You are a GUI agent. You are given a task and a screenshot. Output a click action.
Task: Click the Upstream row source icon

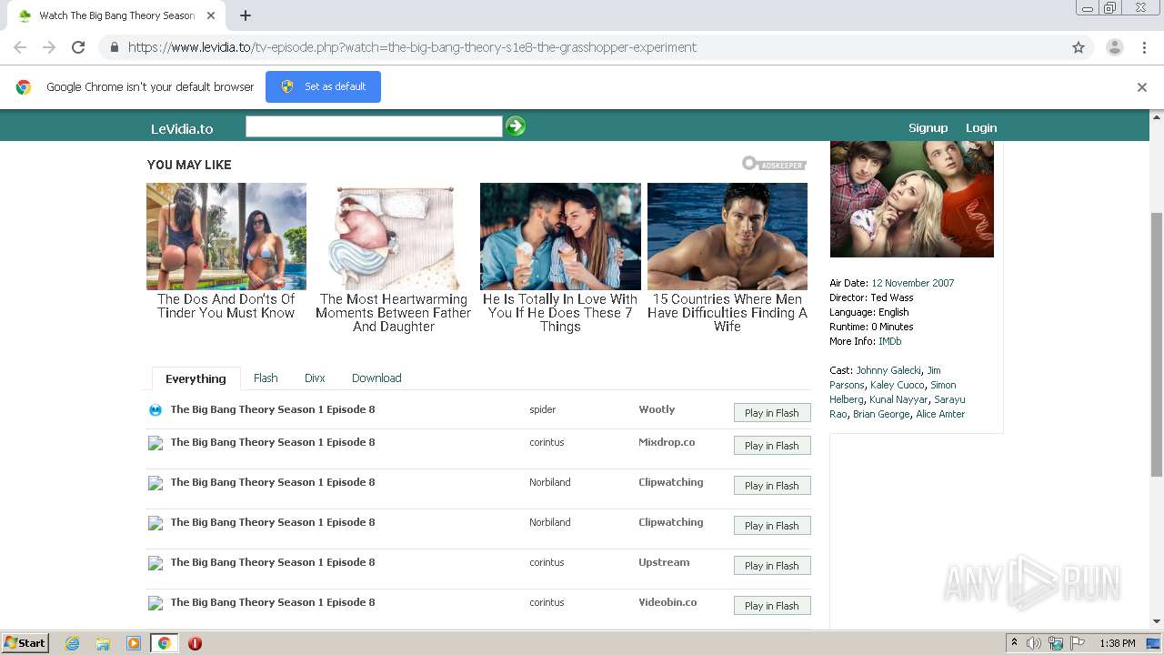pos(156,563)
